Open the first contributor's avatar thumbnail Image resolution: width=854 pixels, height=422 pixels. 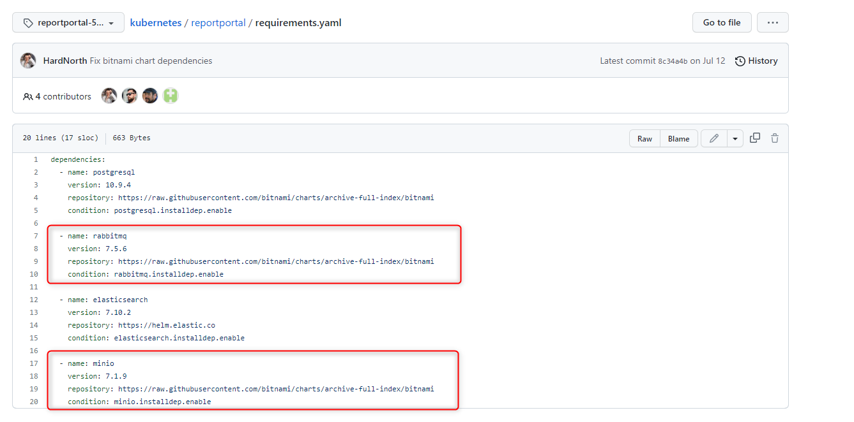pyautogui.click(x=109, y=96)
